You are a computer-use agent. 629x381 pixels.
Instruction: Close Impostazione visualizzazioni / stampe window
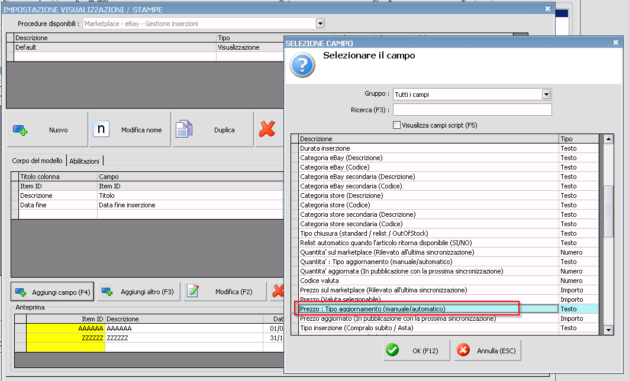547,8
